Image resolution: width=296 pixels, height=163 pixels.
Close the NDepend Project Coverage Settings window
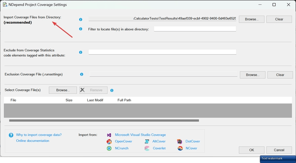pos(289,4)
